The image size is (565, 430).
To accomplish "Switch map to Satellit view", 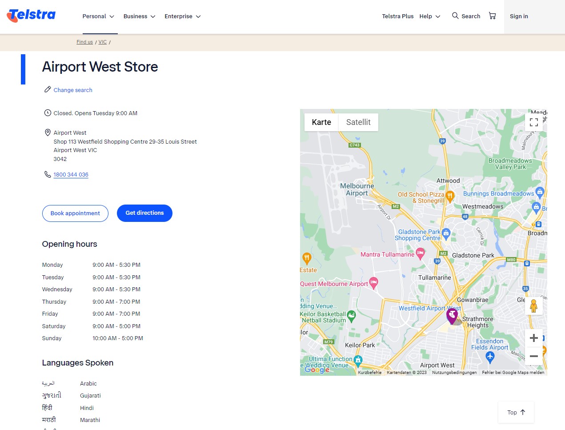I will [x=358, y=122].
